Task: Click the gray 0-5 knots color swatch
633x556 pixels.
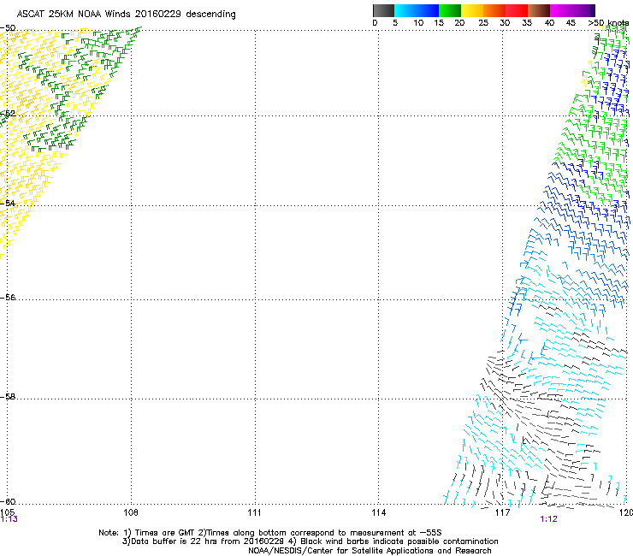Action: [x=383, y=10]
